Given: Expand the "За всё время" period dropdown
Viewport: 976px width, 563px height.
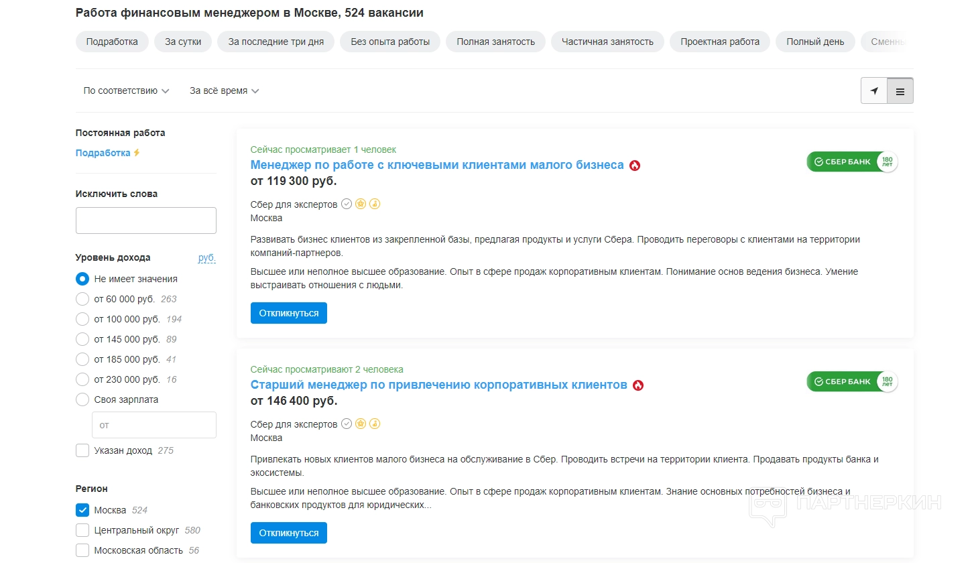Looking at the screenshot, I should 224,90.
